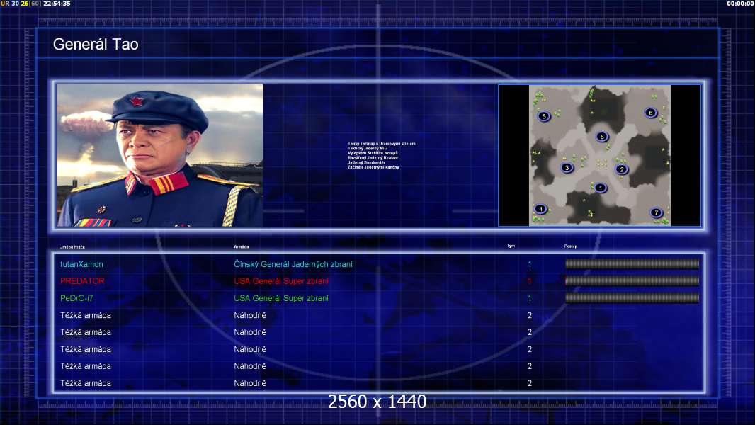Click the "Jaderný Bombardér" description line
This screenshot has width=755, height=425.
click(x=366, y=163)
